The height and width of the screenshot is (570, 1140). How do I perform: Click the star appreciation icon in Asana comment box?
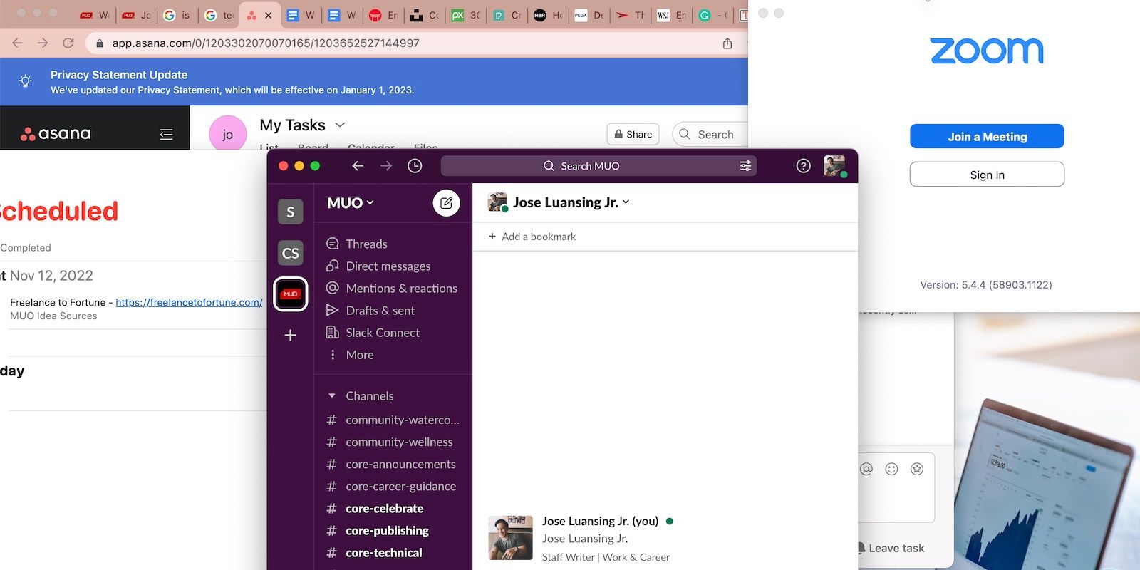tap(917, 469)
